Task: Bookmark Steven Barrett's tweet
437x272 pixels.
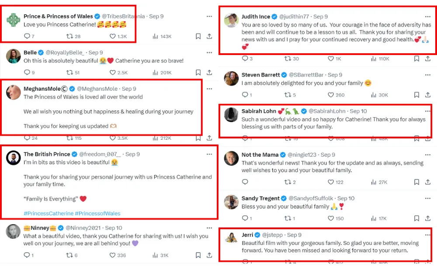Action: coord(416,95)
